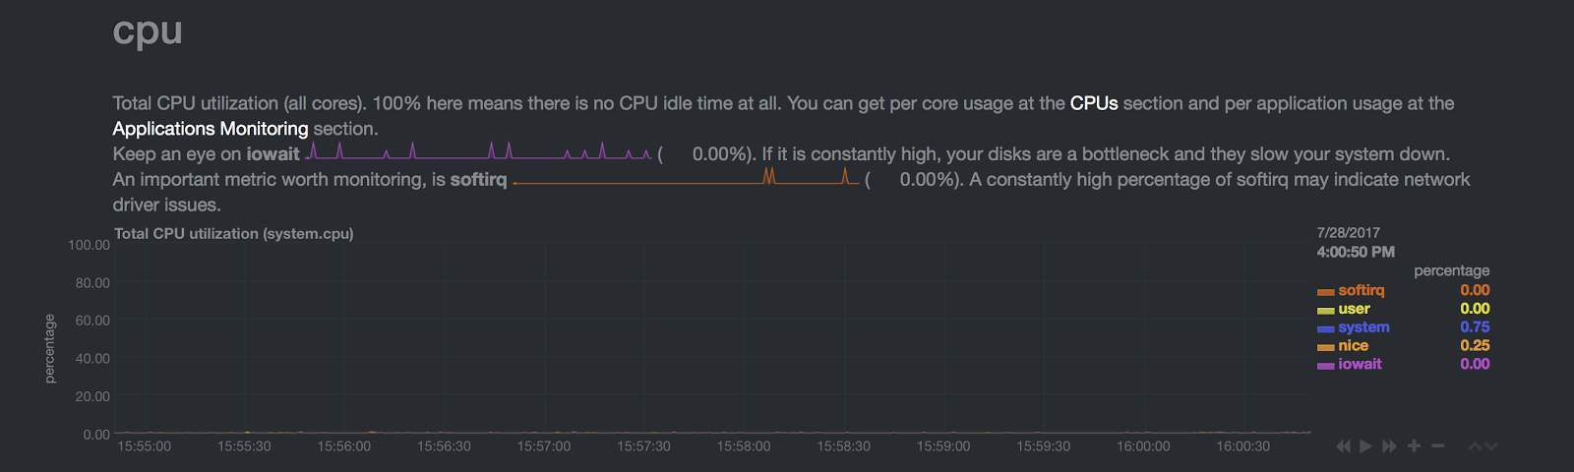The image size is (1574, 472).
Task: Zoom out the chart with minus icon
Action: [1437, 446]
